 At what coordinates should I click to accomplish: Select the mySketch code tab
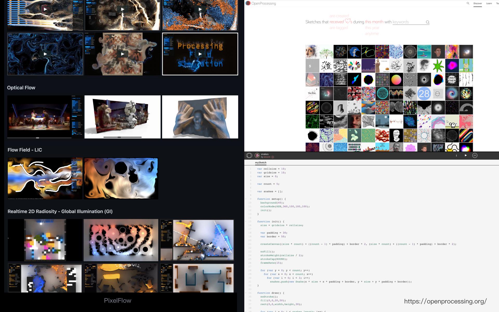[260, 162]
